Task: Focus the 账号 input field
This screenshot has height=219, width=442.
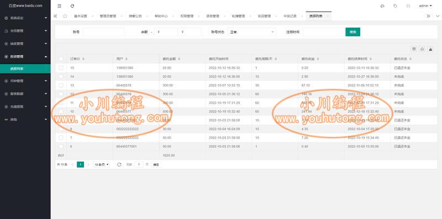Action: (104, 32)
